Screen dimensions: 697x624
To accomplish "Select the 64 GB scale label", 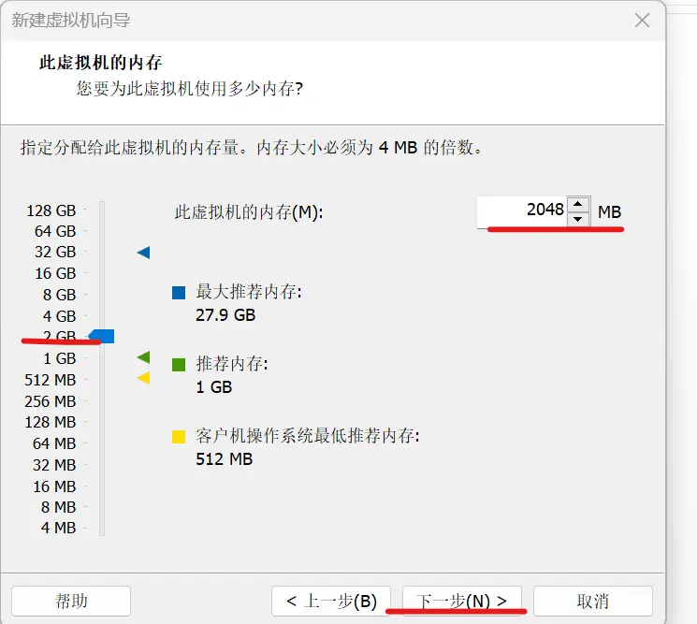I will pos(55,231).
